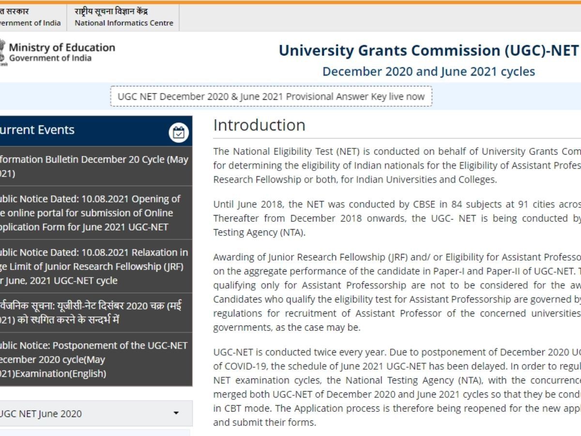Click the Introduction heading
The image size is (581, 436).
pos(259,125)
